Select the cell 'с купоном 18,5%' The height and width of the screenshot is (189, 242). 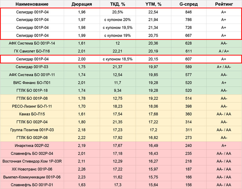[x=118, y=59]
